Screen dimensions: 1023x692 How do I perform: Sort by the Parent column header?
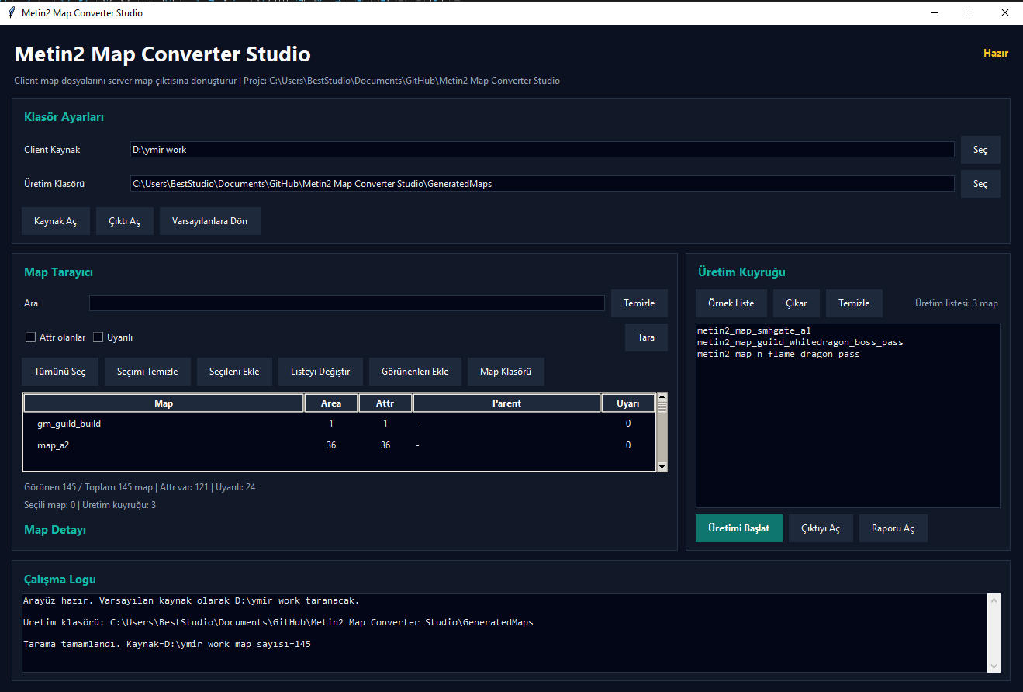coord(507,403)
